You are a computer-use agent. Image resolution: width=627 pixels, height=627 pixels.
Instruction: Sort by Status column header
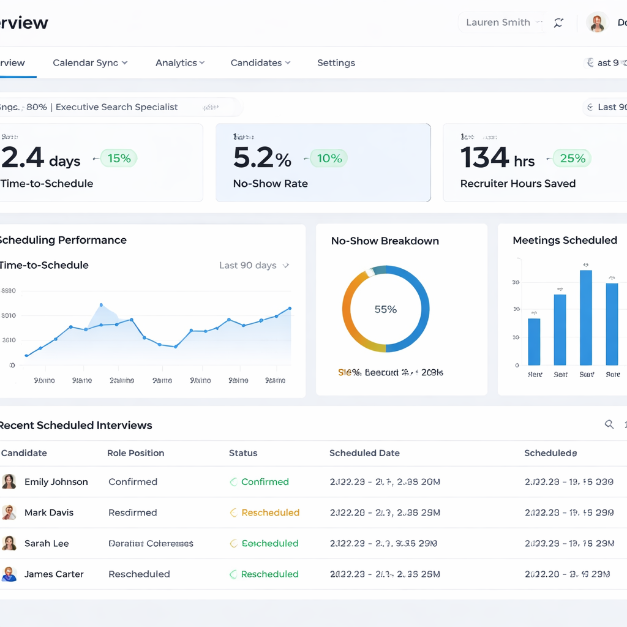[x=243, y=453]
